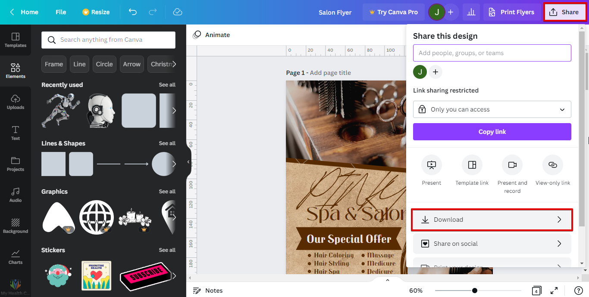Viewport: 589px width, 297px height.
Task: Click the undo arrow icon
Action: click(x=133, y=12)
